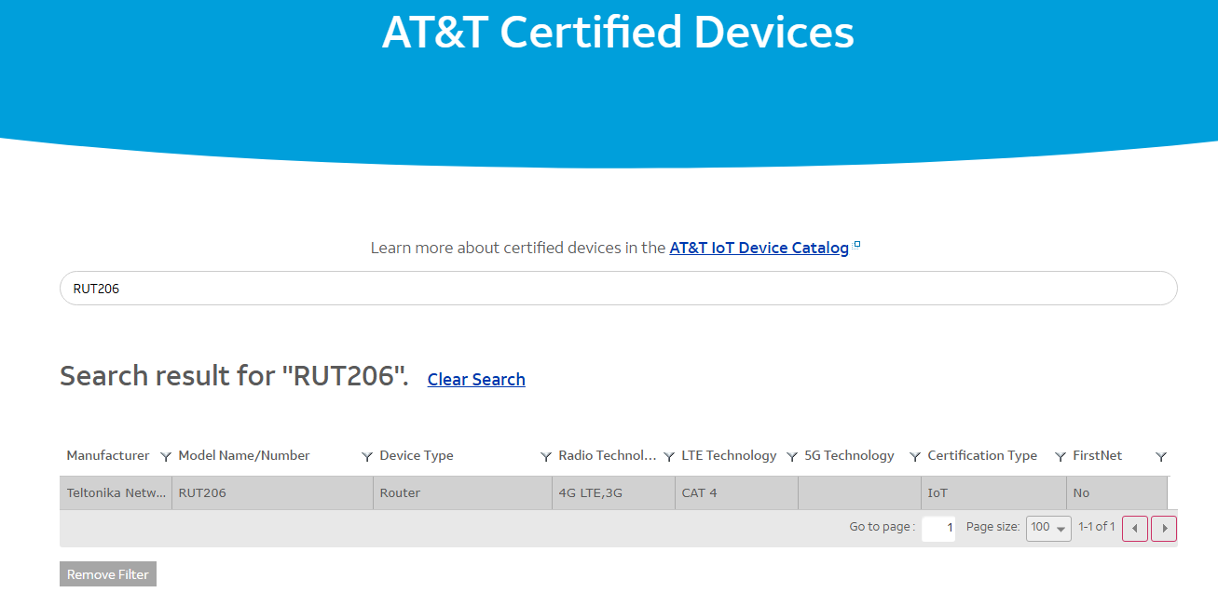Expand the Page size dropdown
This screenshot has height=606, width=1218.
pos(1048,529)
